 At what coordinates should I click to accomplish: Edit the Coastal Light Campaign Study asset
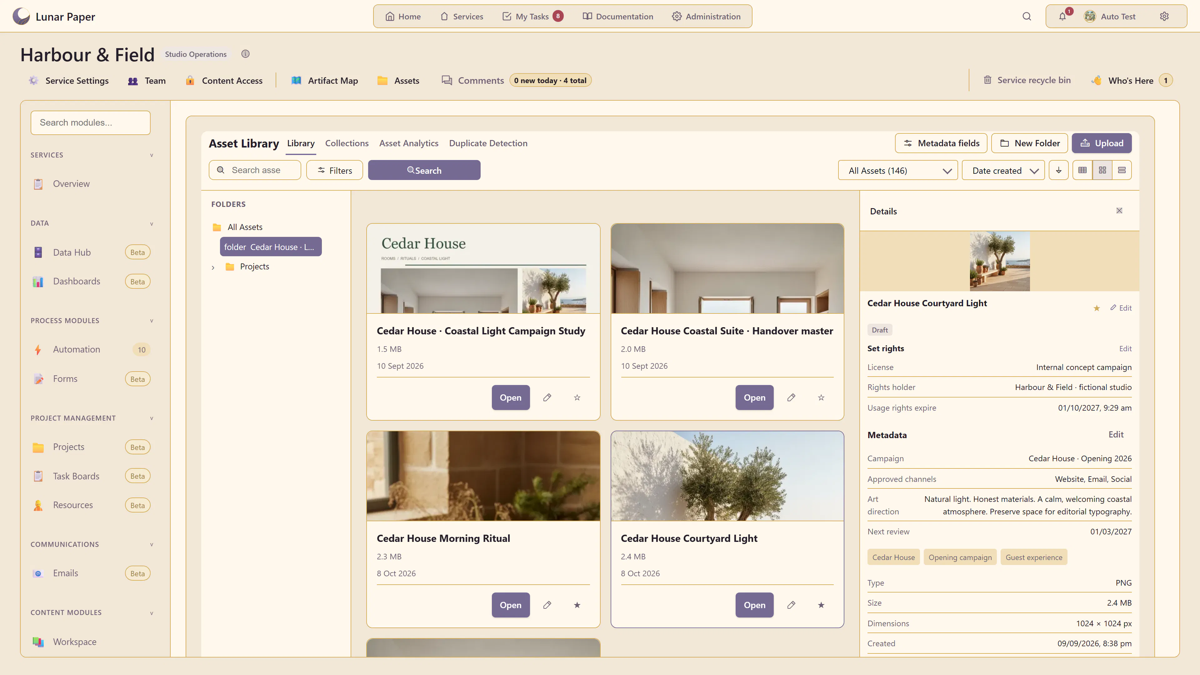click(x=547, y=397)
